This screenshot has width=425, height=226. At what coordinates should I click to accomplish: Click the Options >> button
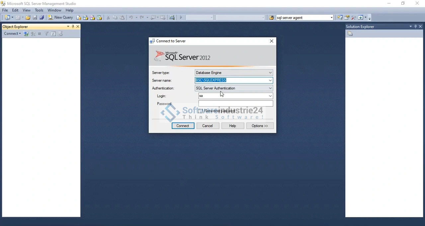(260, 126)
